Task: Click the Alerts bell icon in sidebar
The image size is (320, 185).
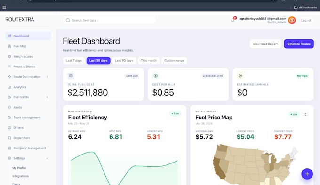Action: click(9, 107)
